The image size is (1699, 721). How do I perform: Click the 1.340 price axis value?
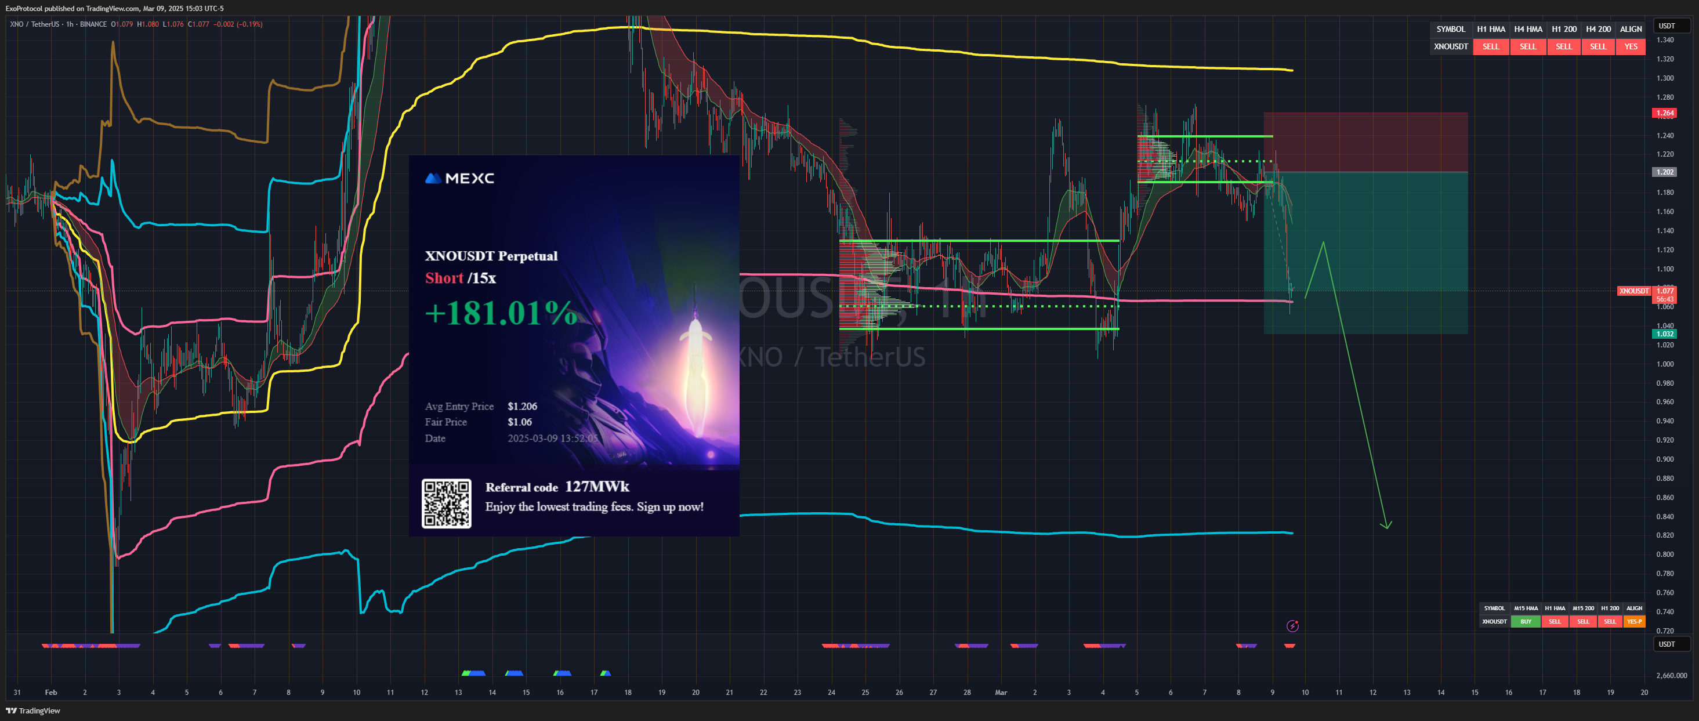(x=1665, y=40)
